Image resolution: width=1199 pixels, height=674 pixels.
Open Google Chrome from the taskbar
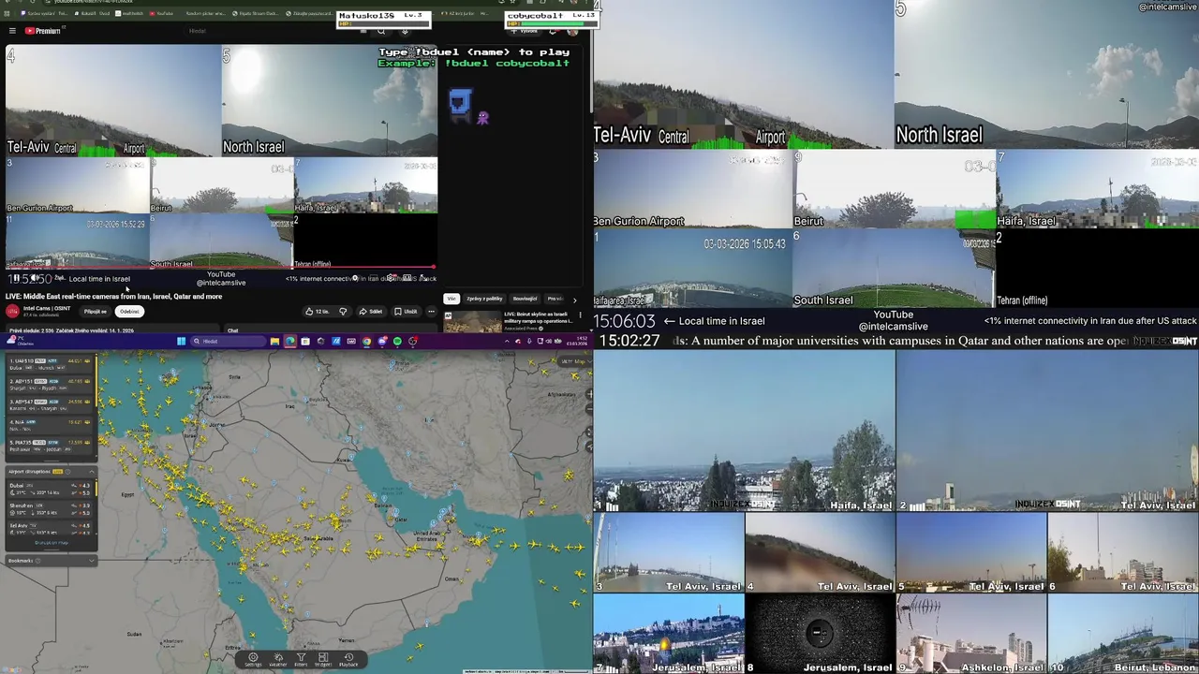[x=366, y=341]
